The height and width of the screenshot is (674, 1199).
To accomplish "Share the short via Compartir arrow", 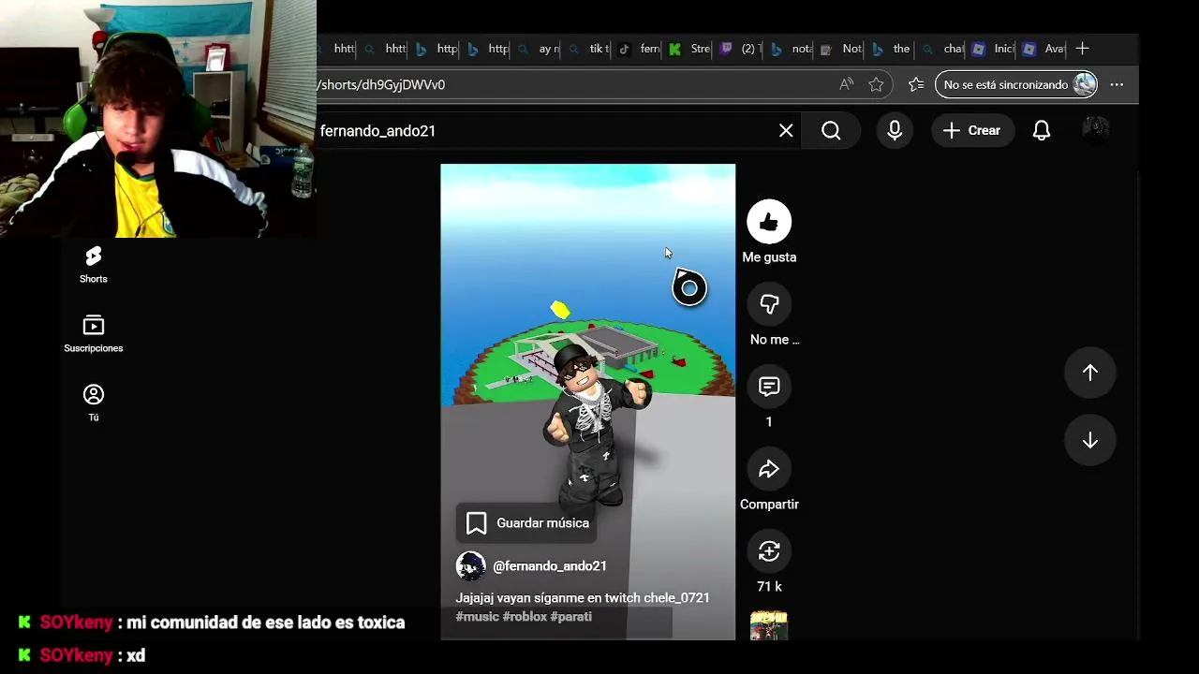I will (769, 469).
